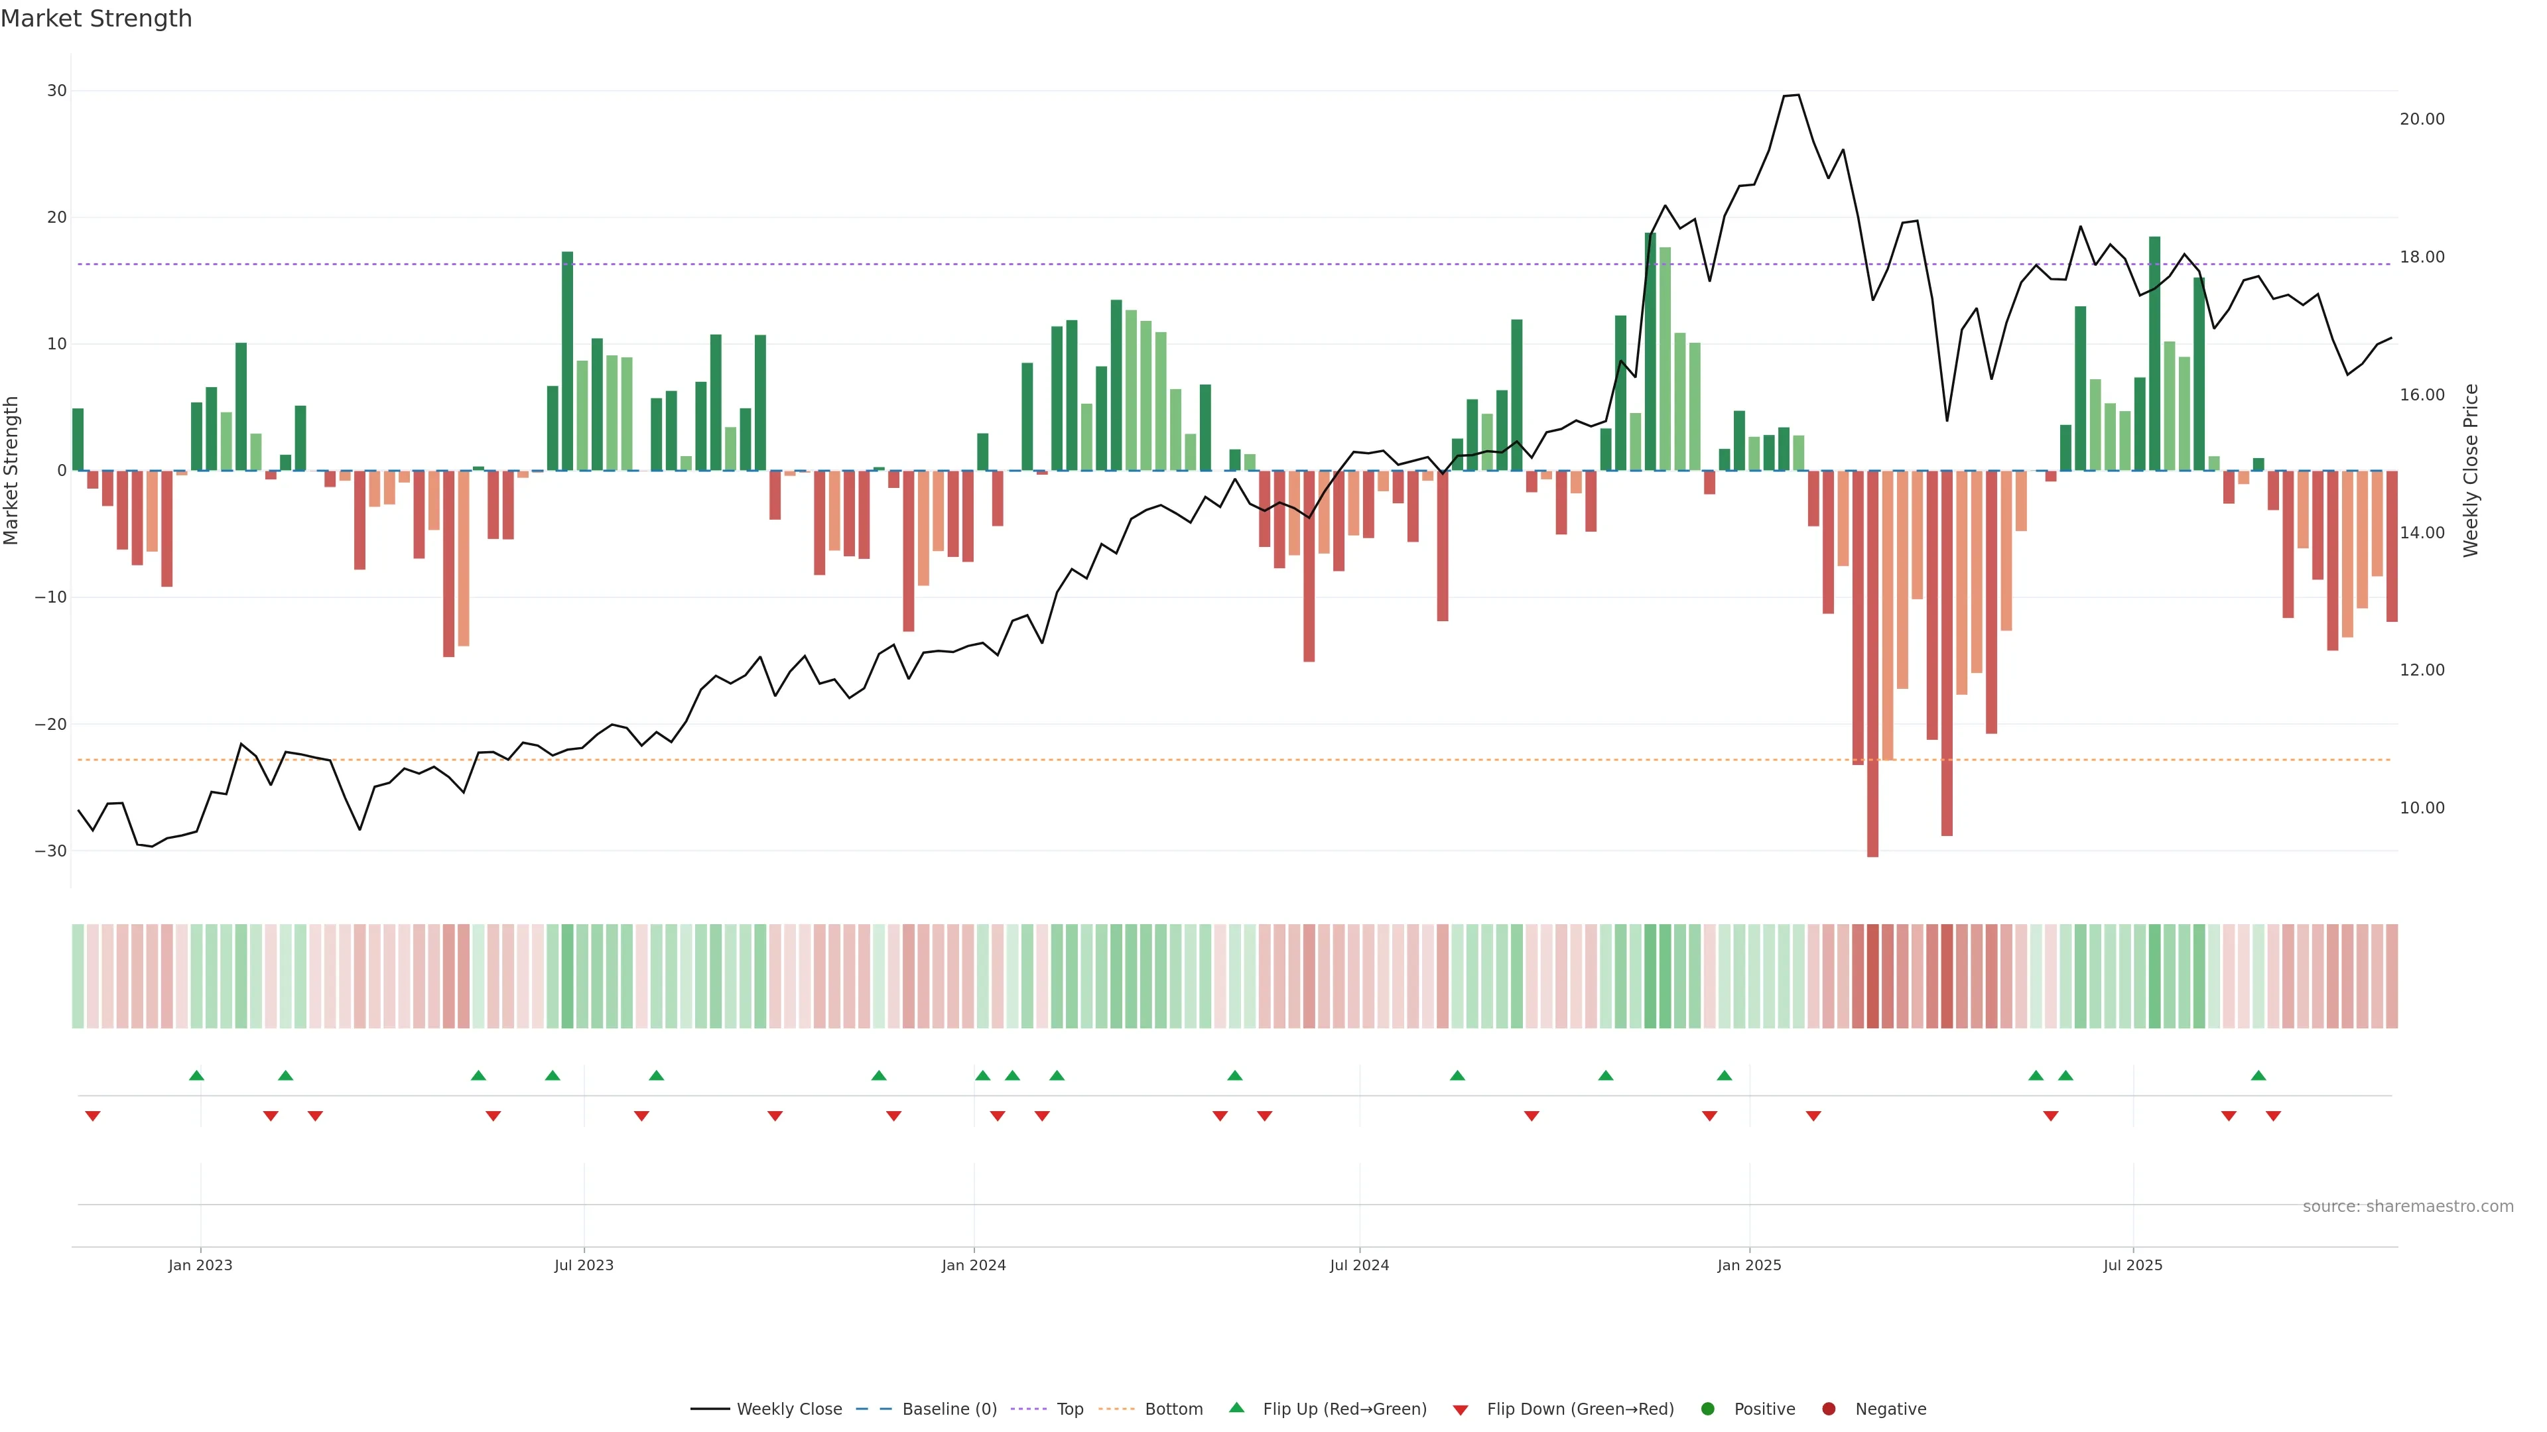The image size is (2547, 1432).
Task: Click Flip Up green triangle in legend
Action: click(x=1236, y=1408)
